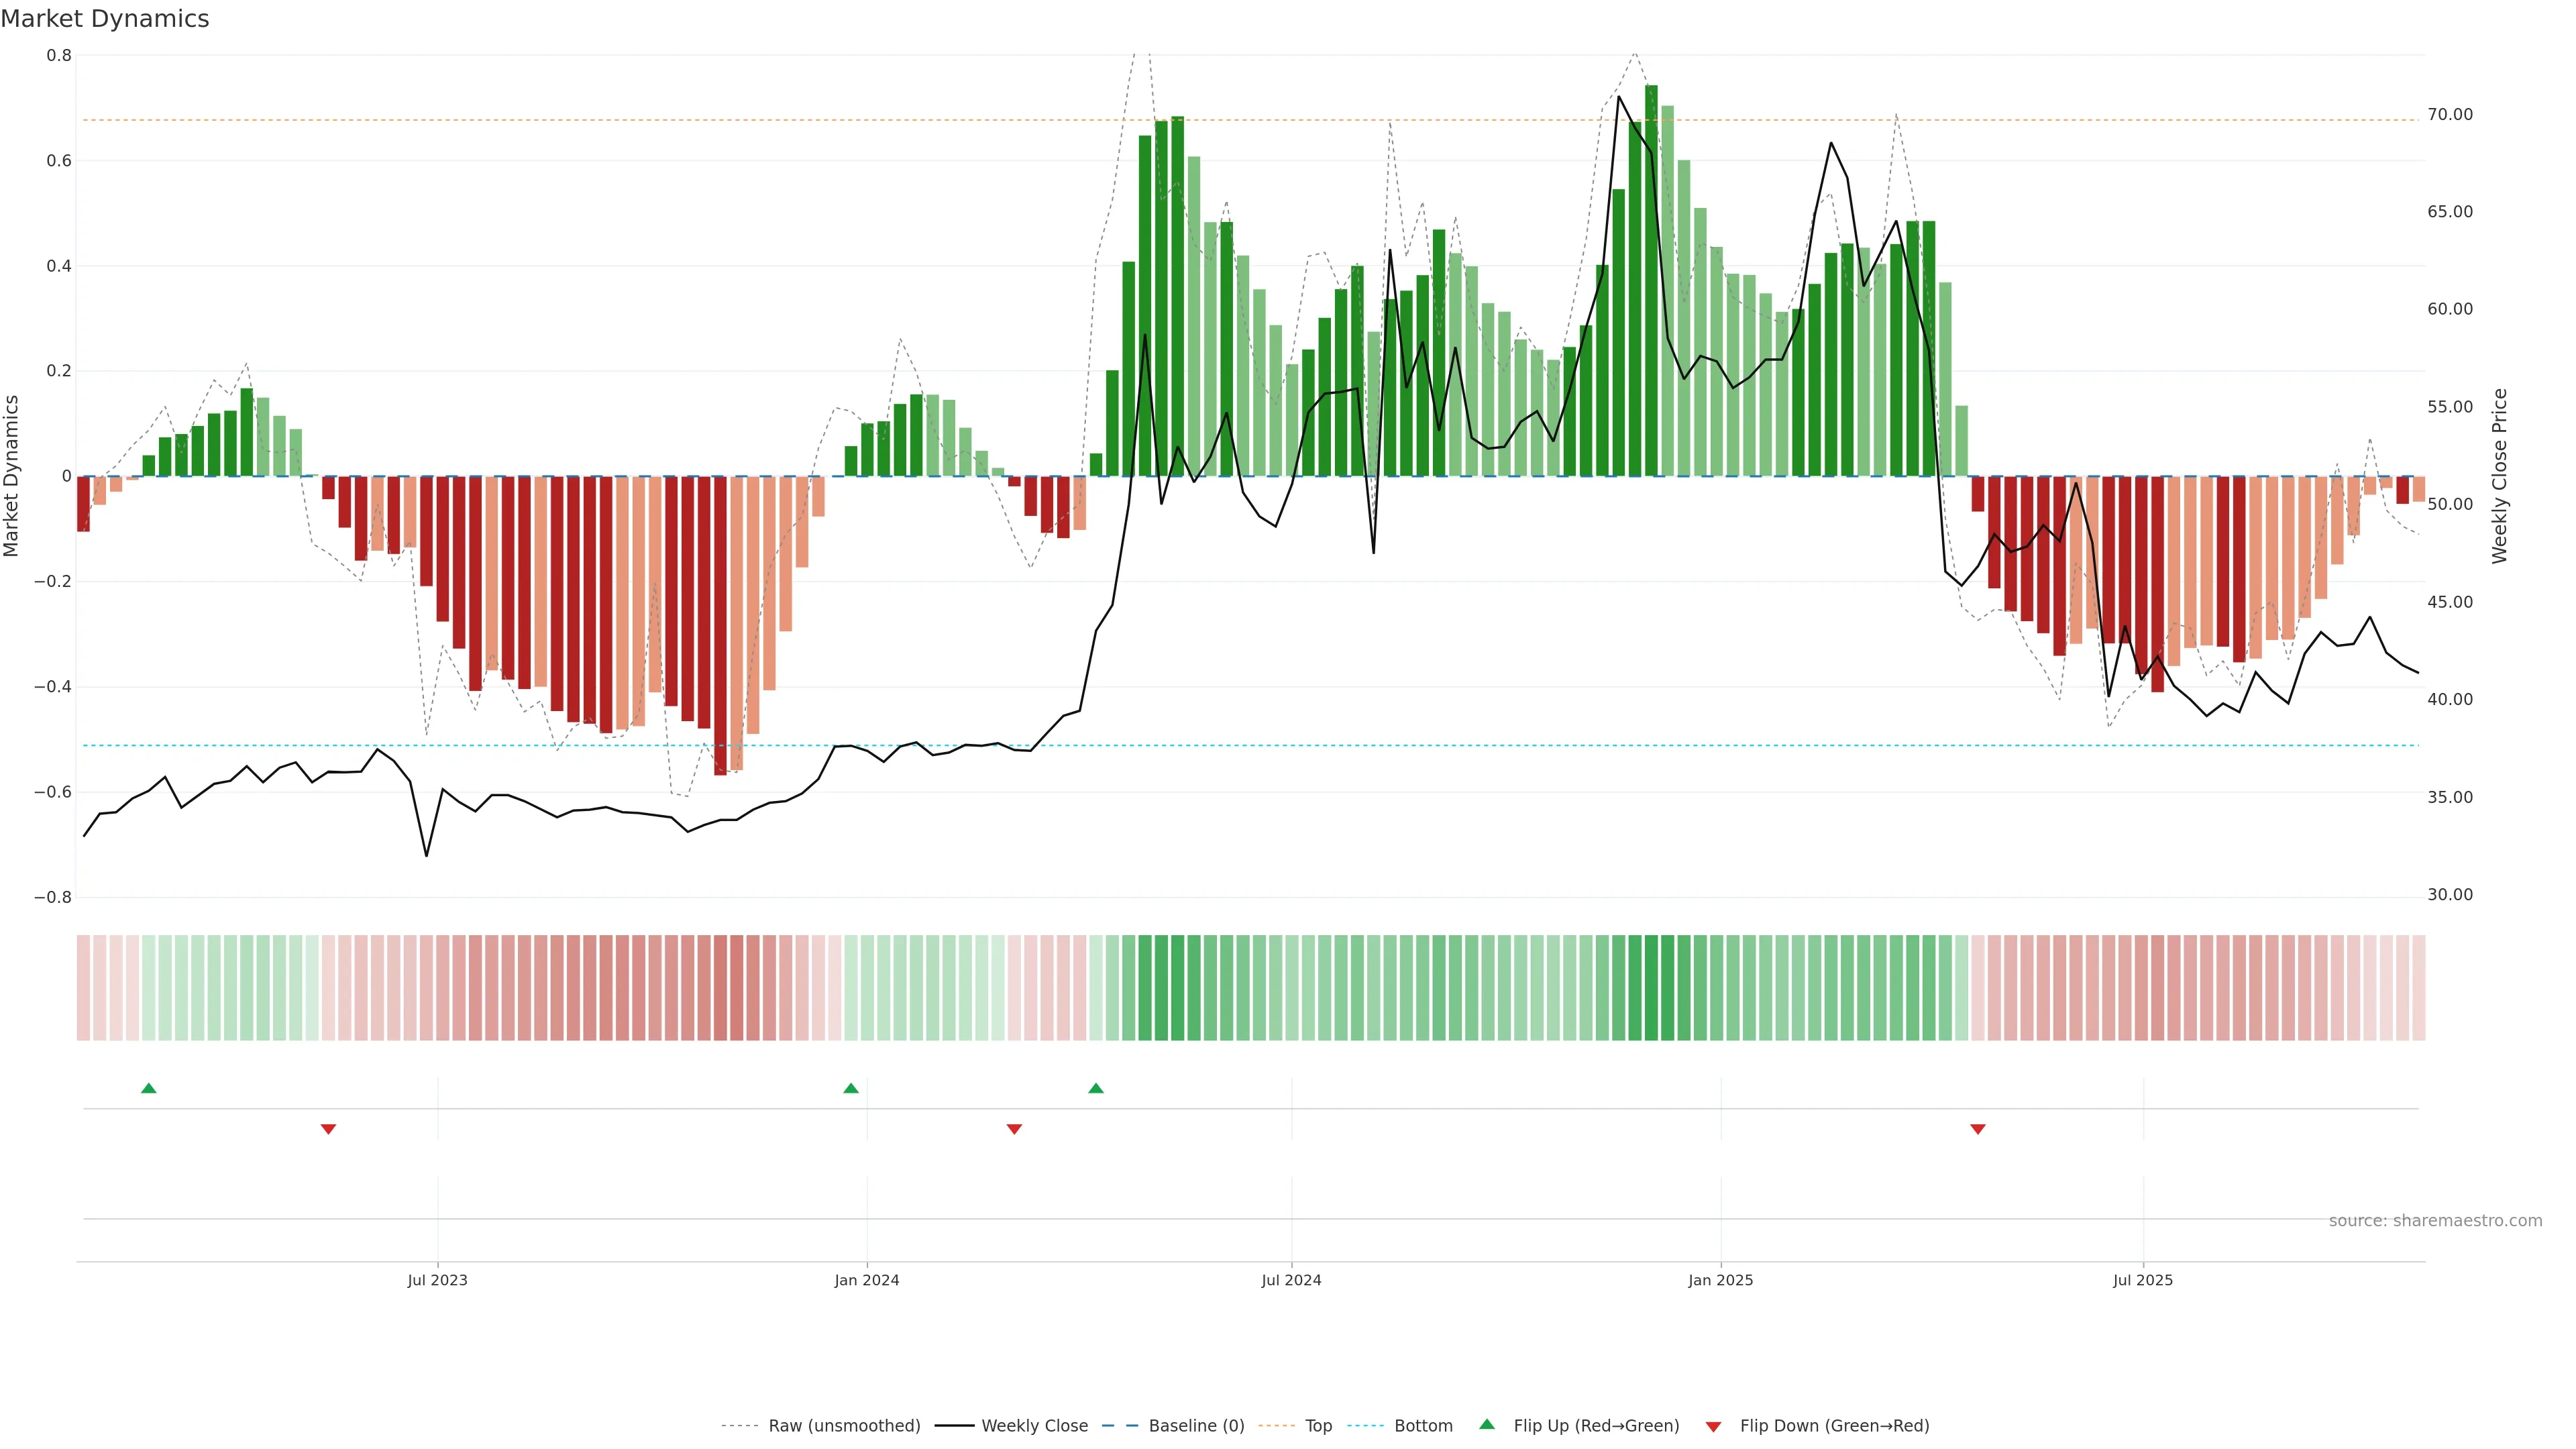
Task: Click the Jul 2024 x-axis label
Action: tap(1291, 1280)
